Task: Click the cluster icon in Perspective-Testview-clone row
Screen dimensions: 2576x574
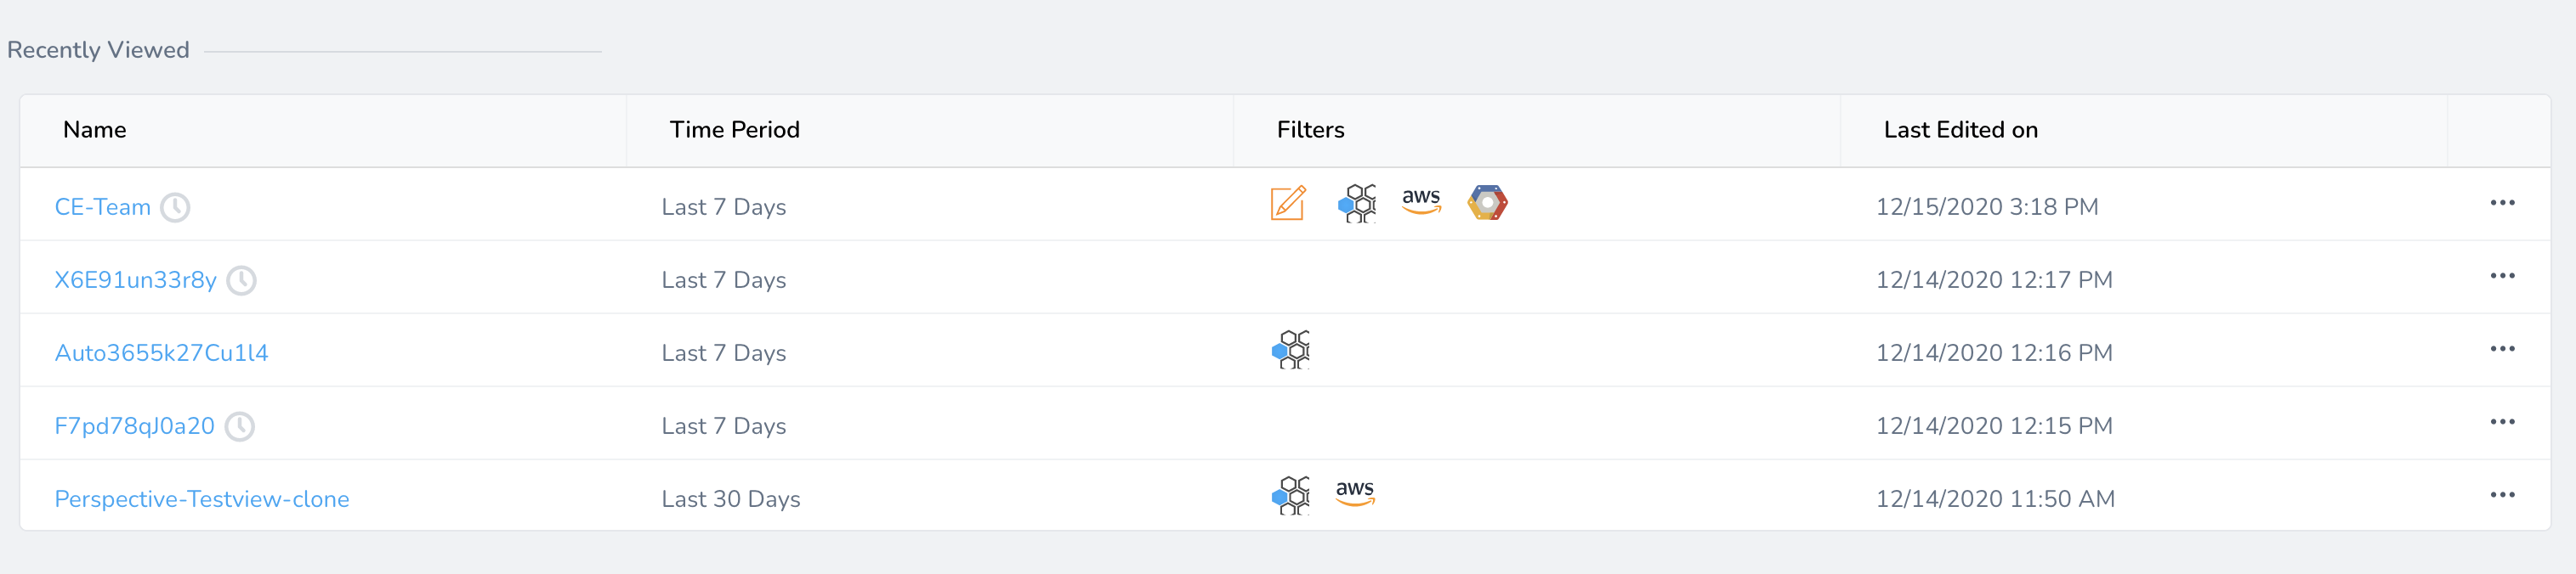Action: pos(1290,495)
